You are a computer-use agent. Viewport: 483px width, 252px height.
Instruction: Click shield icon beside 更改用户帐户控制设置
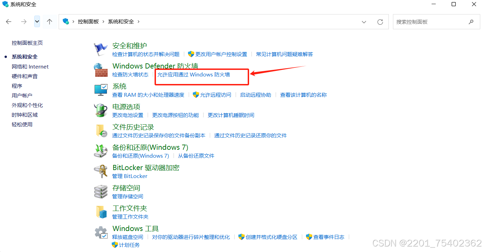pos(191,54)
